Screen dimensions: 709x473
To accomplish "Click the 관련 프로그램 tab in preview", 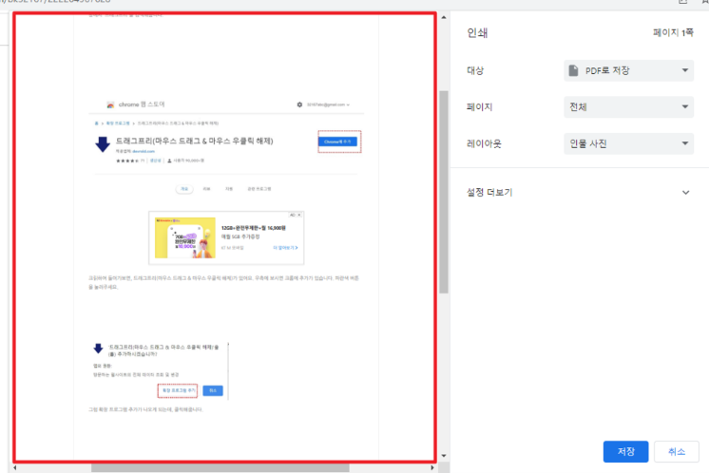I will 259,189.
